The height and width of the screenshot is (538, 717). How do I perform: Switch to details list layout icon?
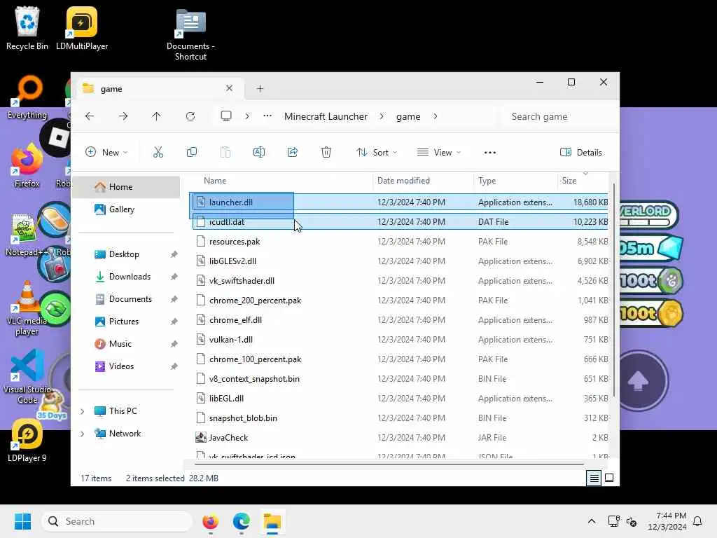click(594, 478)
